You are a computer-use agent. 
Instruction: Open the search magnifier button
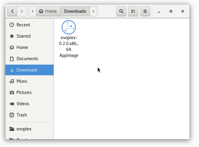coord(121,11)
